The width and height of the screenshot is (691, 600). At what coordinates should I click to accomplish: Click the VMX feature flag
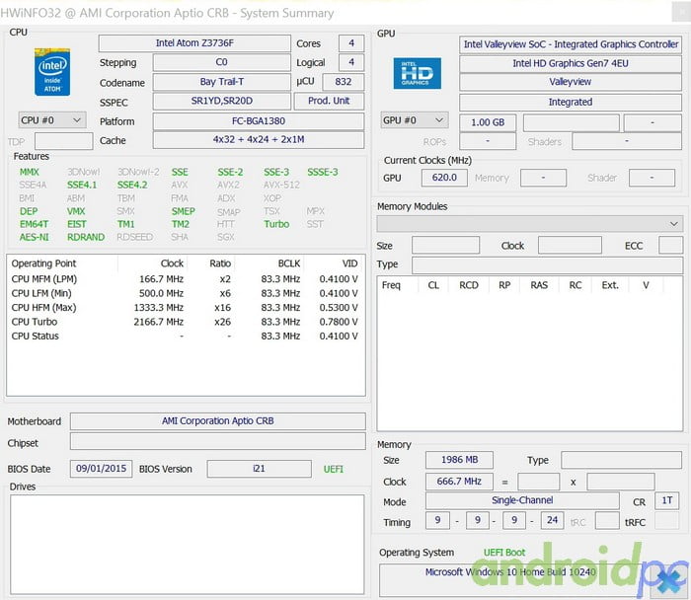point(76,211)
